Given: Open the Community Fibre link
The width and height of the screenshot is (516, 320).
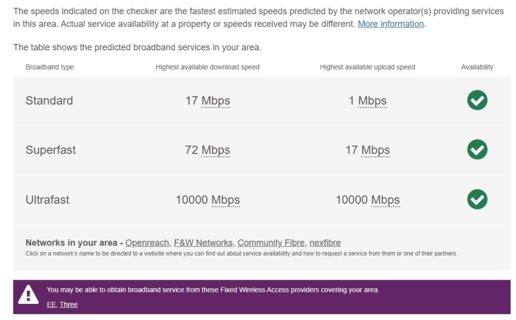Looking at the screenshot, I should coord(271,243).
